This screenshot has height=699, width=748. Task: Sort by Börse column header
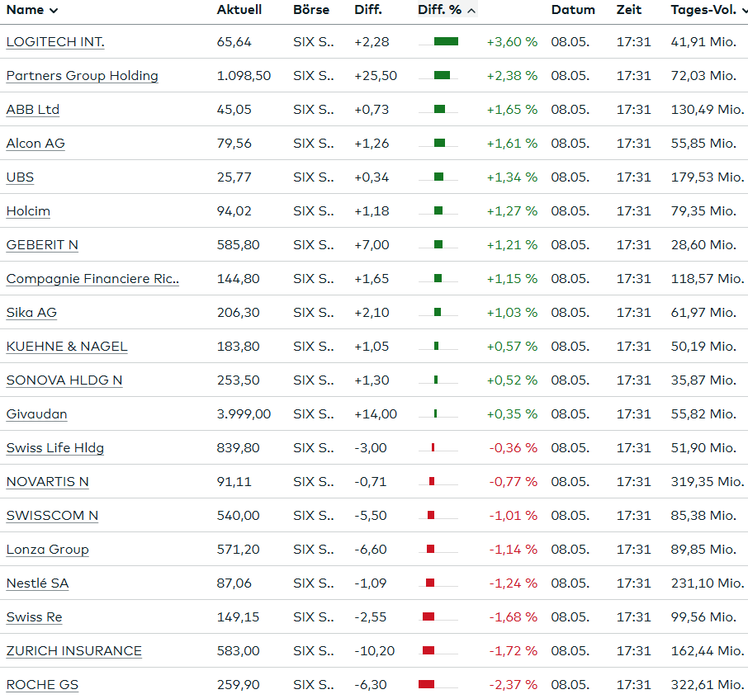pyautogui.click(x=311, y=10)
